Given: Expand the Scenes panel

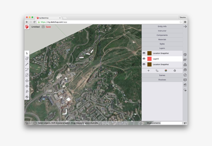Looking at the screenshot, I should coord(162,75).
